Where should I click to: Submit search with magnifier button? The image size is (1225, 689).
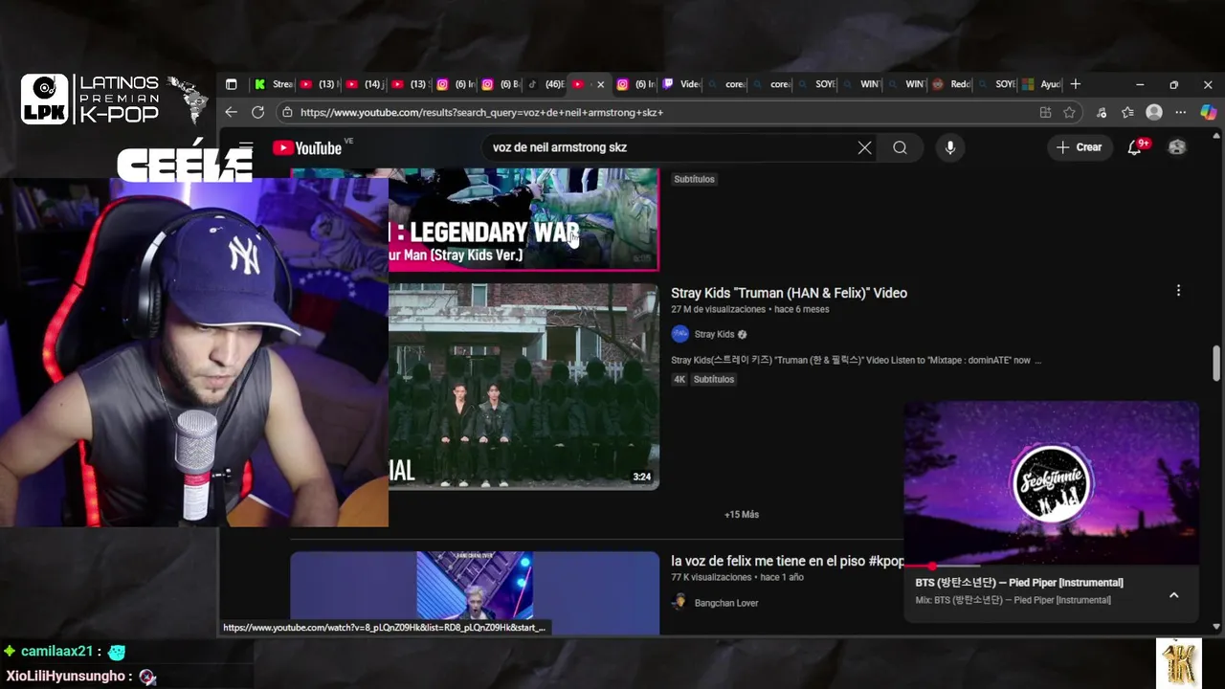click(x=900, y=147)
